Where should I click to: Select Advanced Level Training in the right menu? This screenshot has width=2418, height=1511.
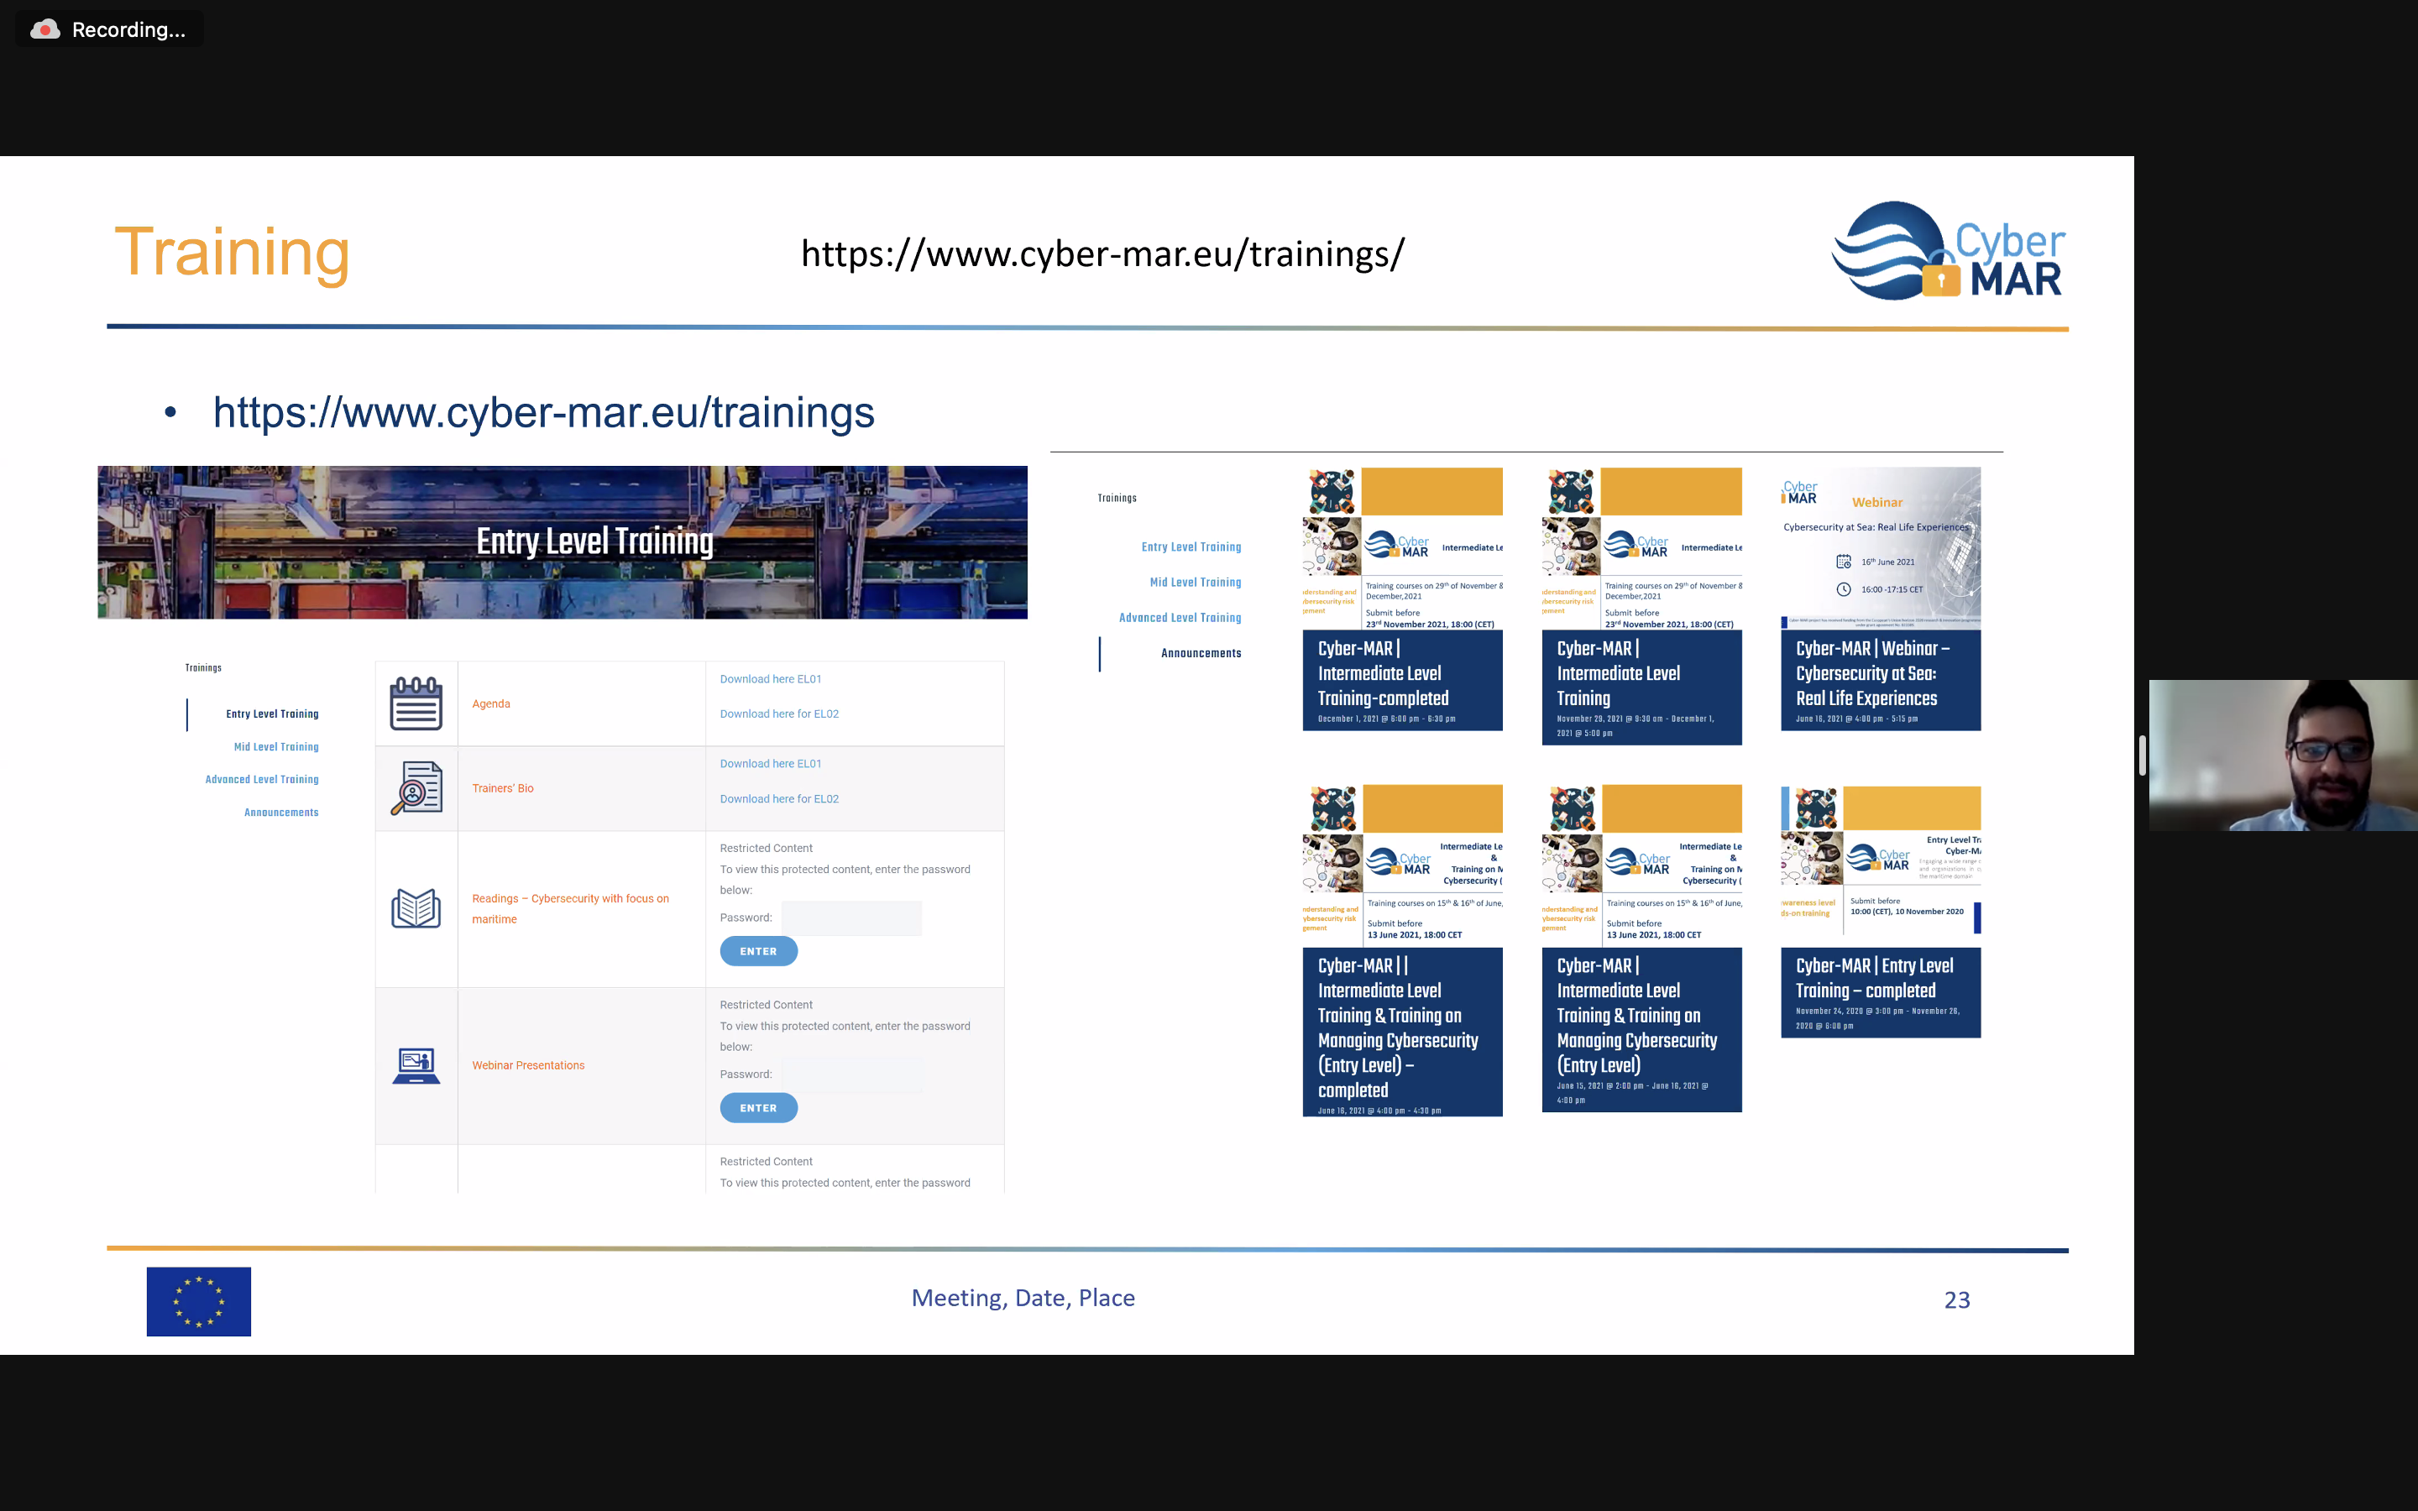coord(1179,618)
